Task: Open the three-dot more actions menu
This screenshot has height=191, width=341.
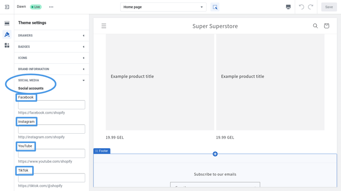Action: pyautogui.click(x=51, y=7)
